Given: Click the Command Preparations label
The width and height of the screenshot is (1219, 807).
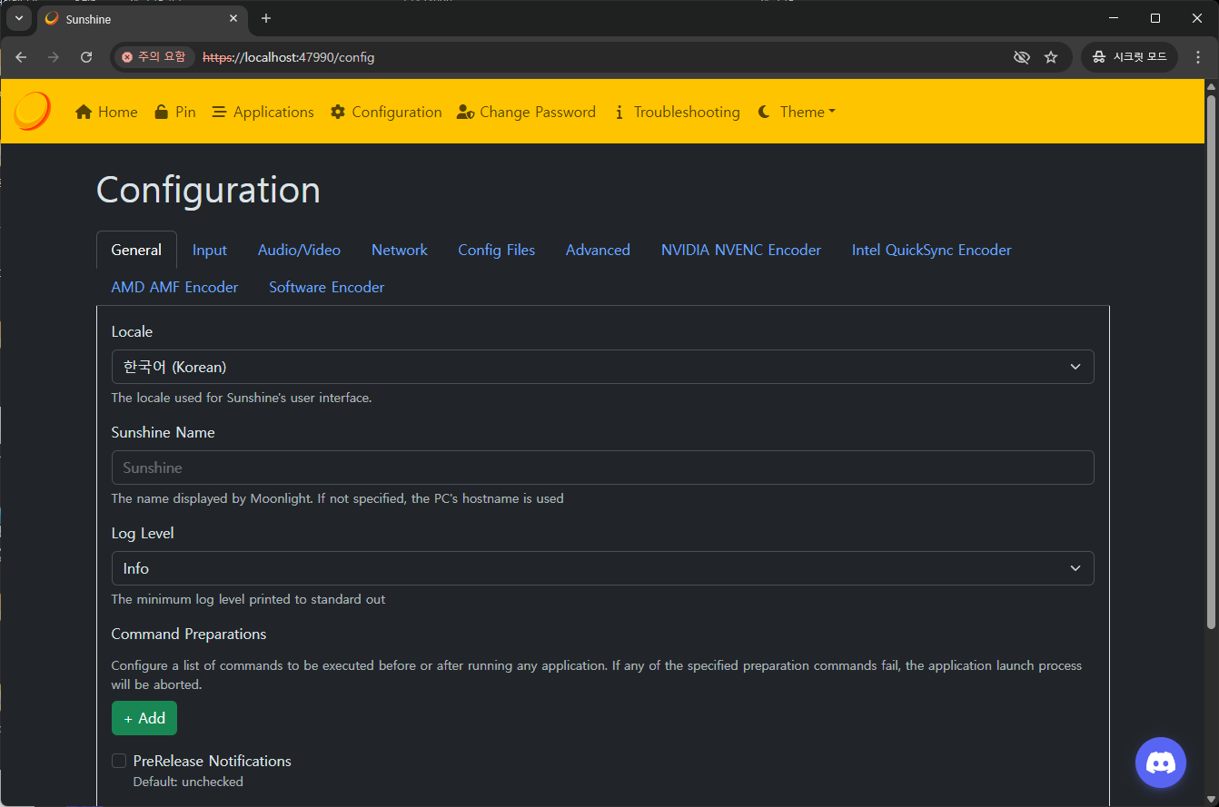Looking at the screenshot, I should coord(189,634).
